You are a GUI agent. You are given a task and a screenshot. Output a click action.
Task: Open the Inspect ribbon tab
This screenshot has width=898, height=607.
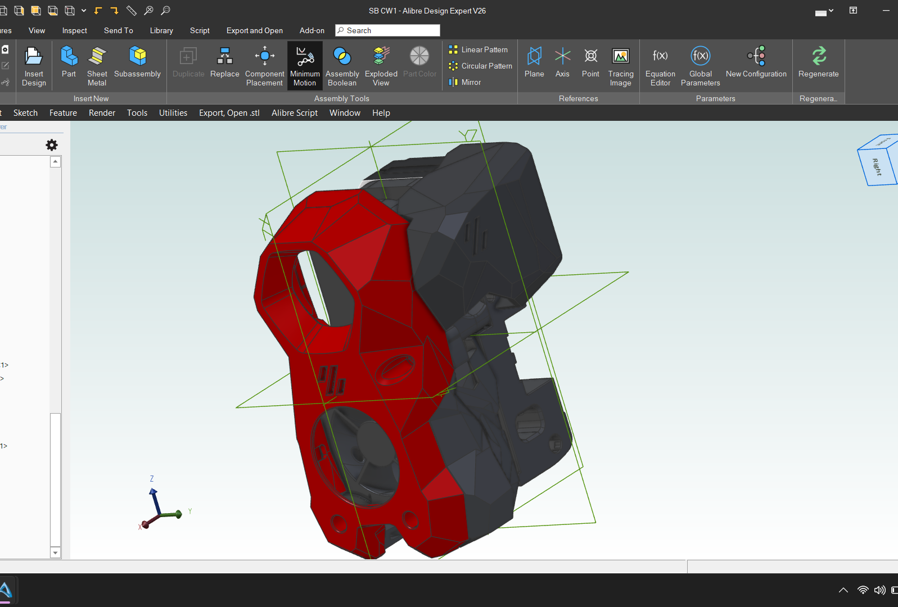point(75,30)
